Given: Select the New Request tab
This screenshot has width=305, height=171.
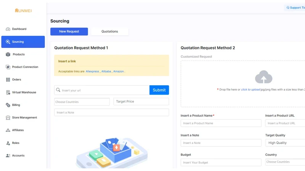Looking at the screenshot, I should click(69, 32).
